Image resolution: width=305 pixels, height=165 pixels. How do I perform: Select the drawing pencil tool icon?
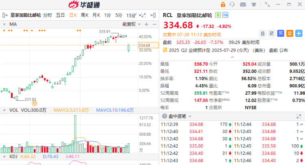(x=135, y=15)
